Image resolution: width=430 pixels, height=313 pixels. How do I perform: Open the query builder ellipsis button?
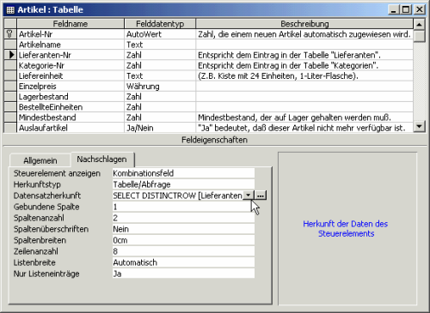(x=261, y=196)
